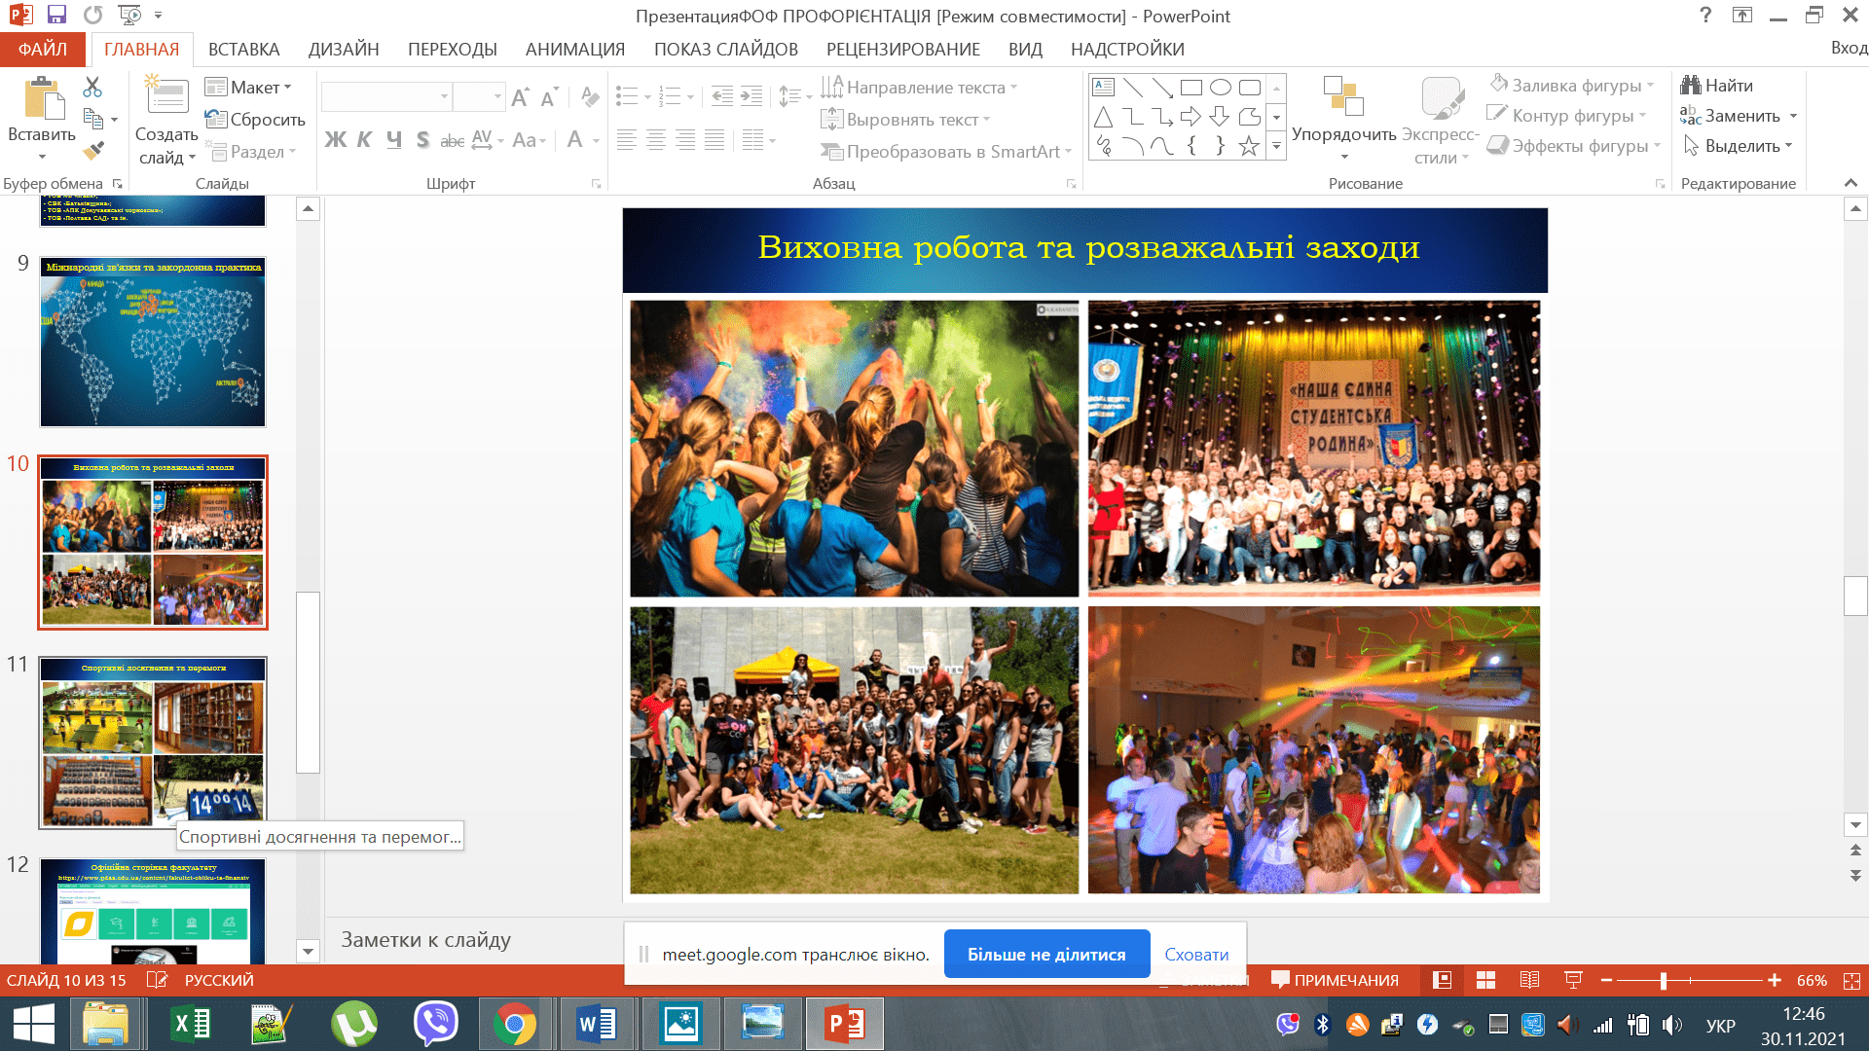Click Сбросить reset slide button
This screenshot has height=1051, width=1869.
click(x=255, y=120)
